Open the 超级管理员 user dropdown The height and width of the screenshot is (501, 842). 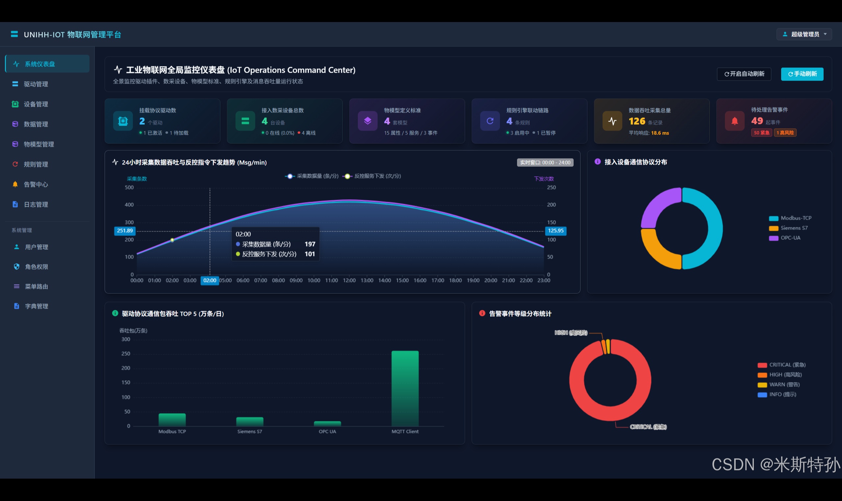click(x=804, y=34)
